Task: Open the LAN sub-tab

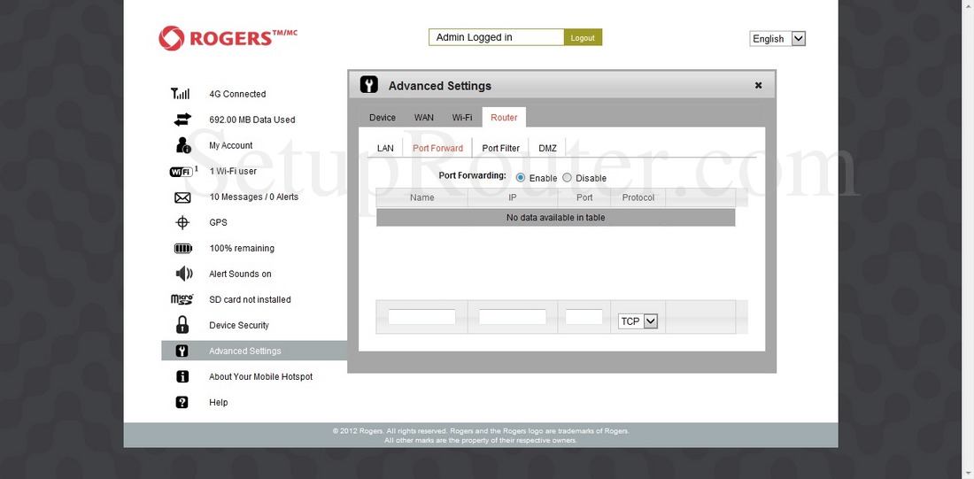Action: [385, 149]
